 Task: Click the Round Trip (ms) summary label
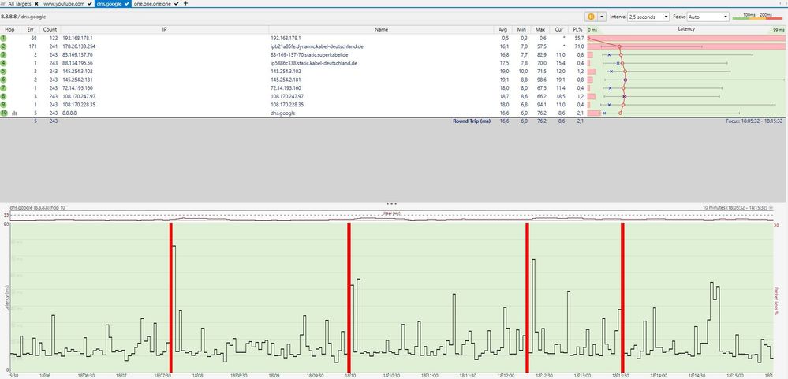pos(472,121)
